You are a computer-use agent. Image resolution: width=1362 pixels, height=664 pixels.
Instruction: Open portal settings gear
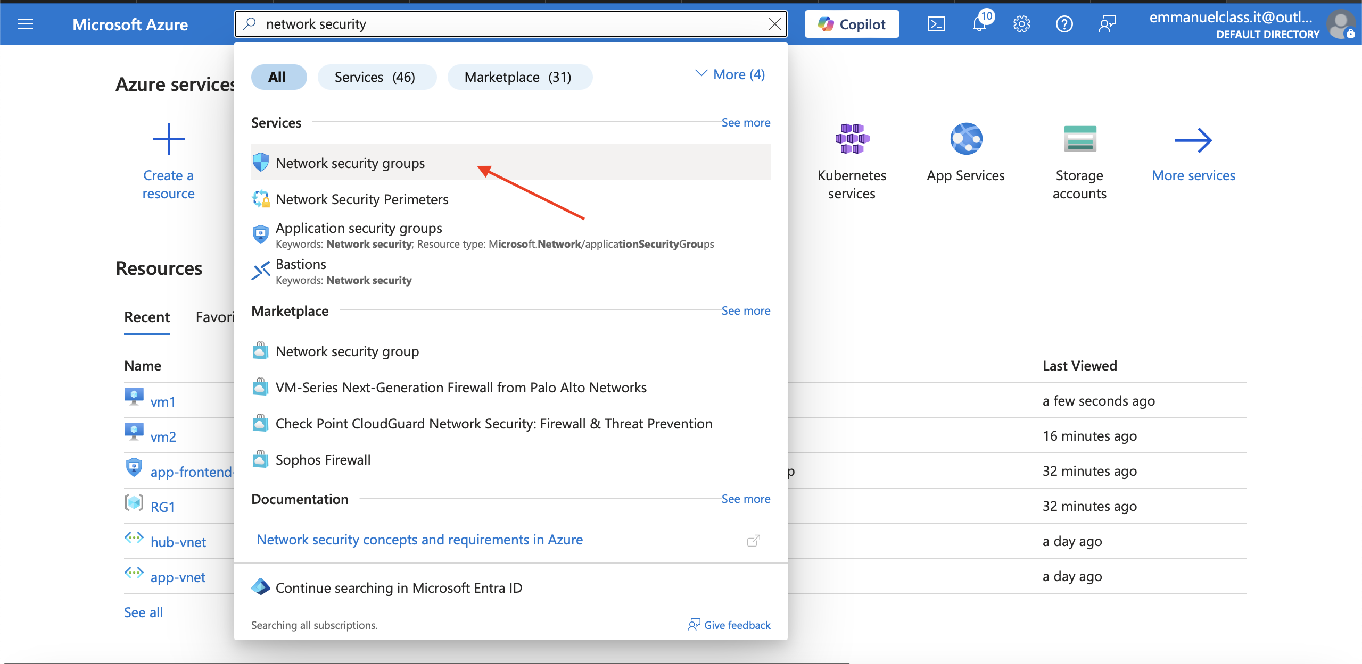click(1021, 24)
